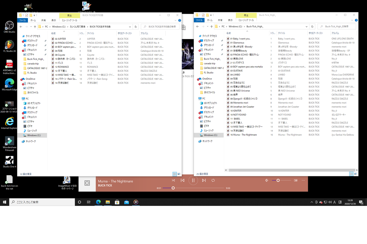Select the 再生 contextual tab in right window

(246, 15)
